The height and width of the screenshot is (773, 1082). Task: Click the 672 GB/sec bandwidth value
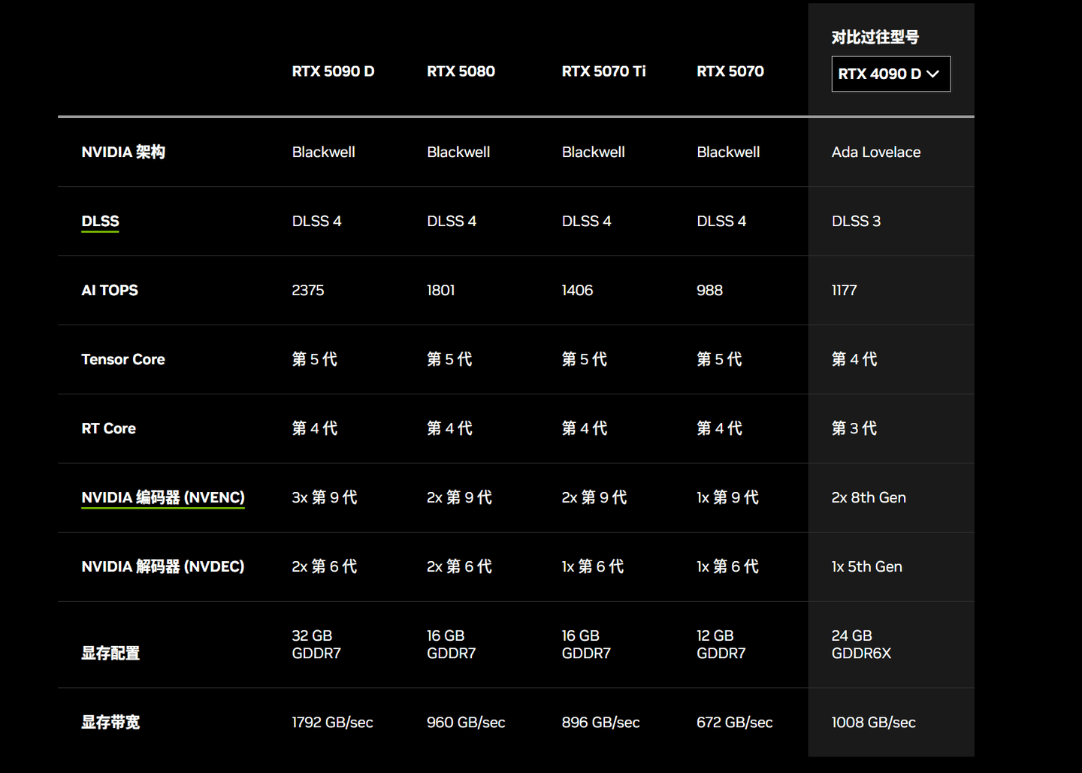pyautogui.click(x=735, y=722)
